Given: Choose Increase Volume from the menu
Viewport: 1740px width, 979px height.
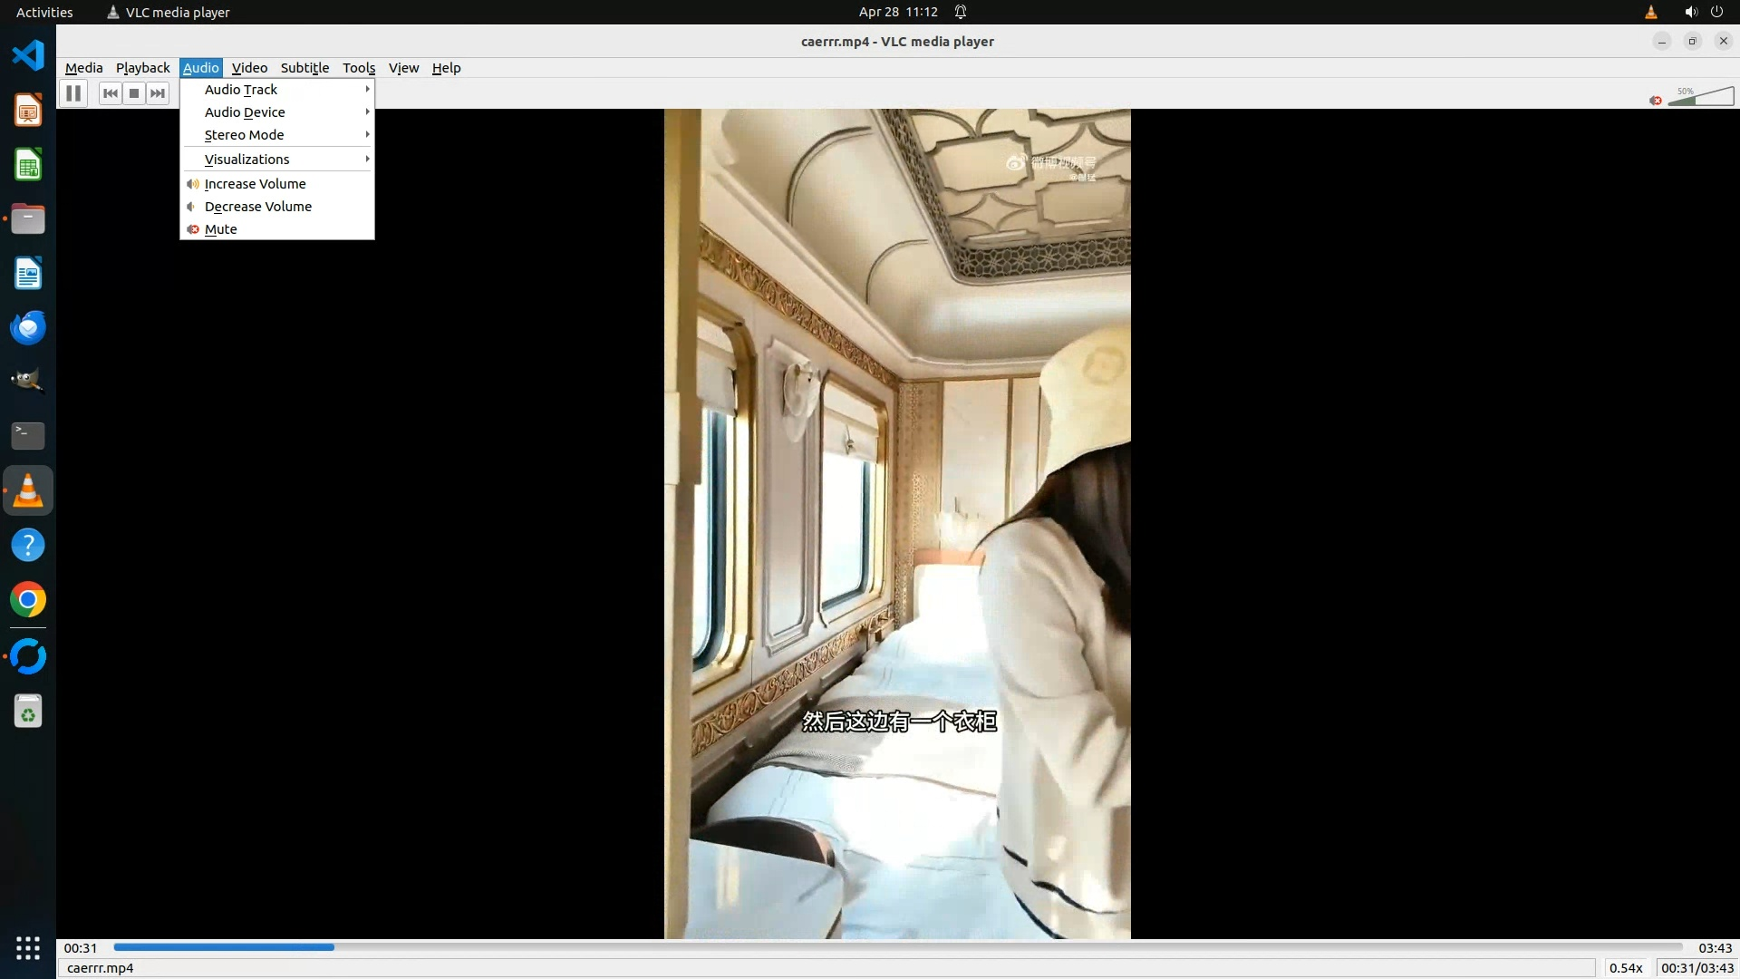Looking at the screenshot, I should coord(255,184).
